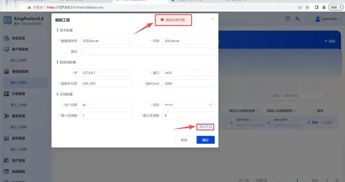Image resolution: width=345 pixels, height=182 pixels.
Task: Click the language translate icon
Action: (298, 19)
